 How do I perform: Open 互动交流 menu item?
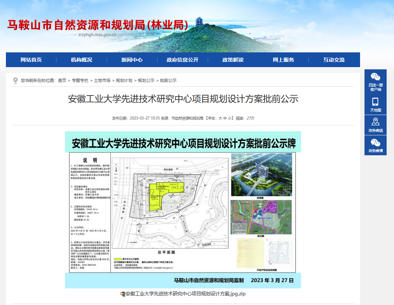pos(334,60)
